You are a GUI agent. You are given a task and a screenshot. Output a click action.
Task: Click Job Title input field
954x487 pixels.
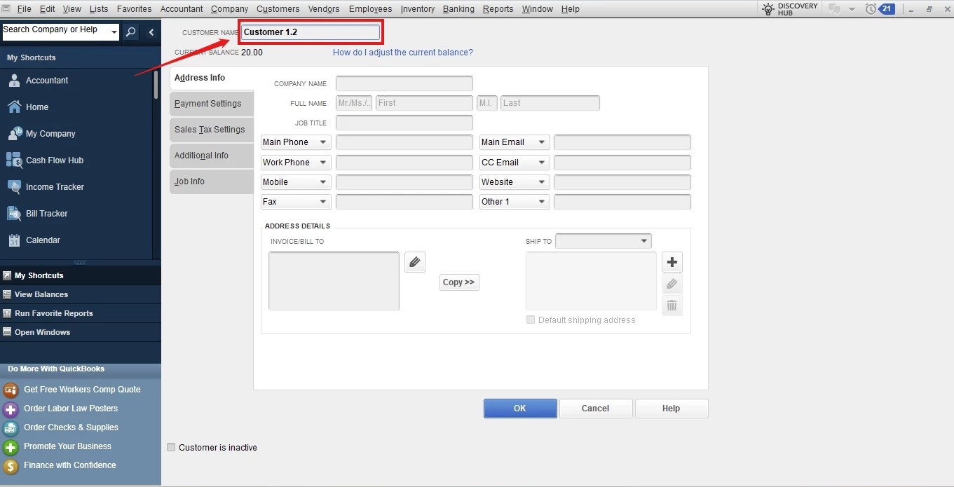pyautogui.click(x=404, y=123)
